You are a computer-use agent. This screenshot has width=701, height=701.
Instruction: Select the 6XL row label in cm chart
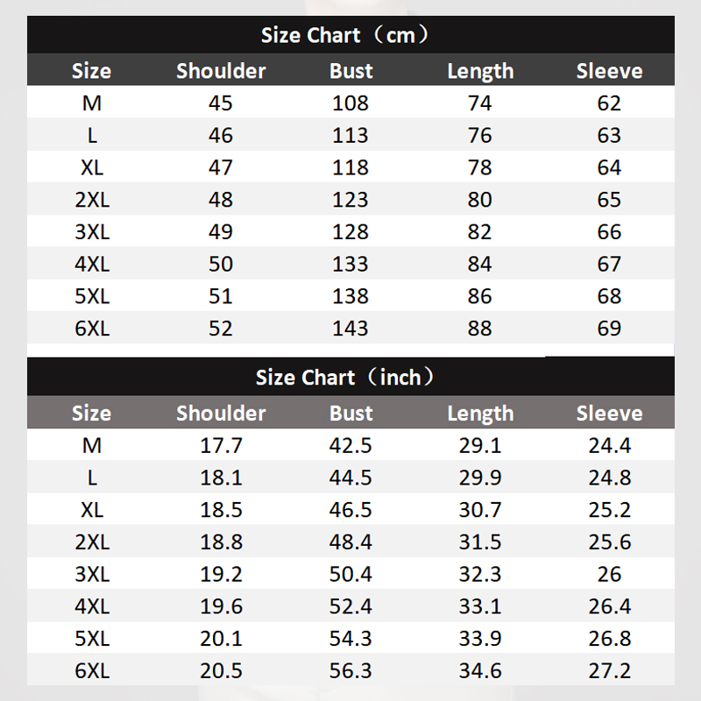(x=92, y=329)
